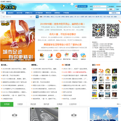Click the orange circular bandage icon

click(58, 55)
